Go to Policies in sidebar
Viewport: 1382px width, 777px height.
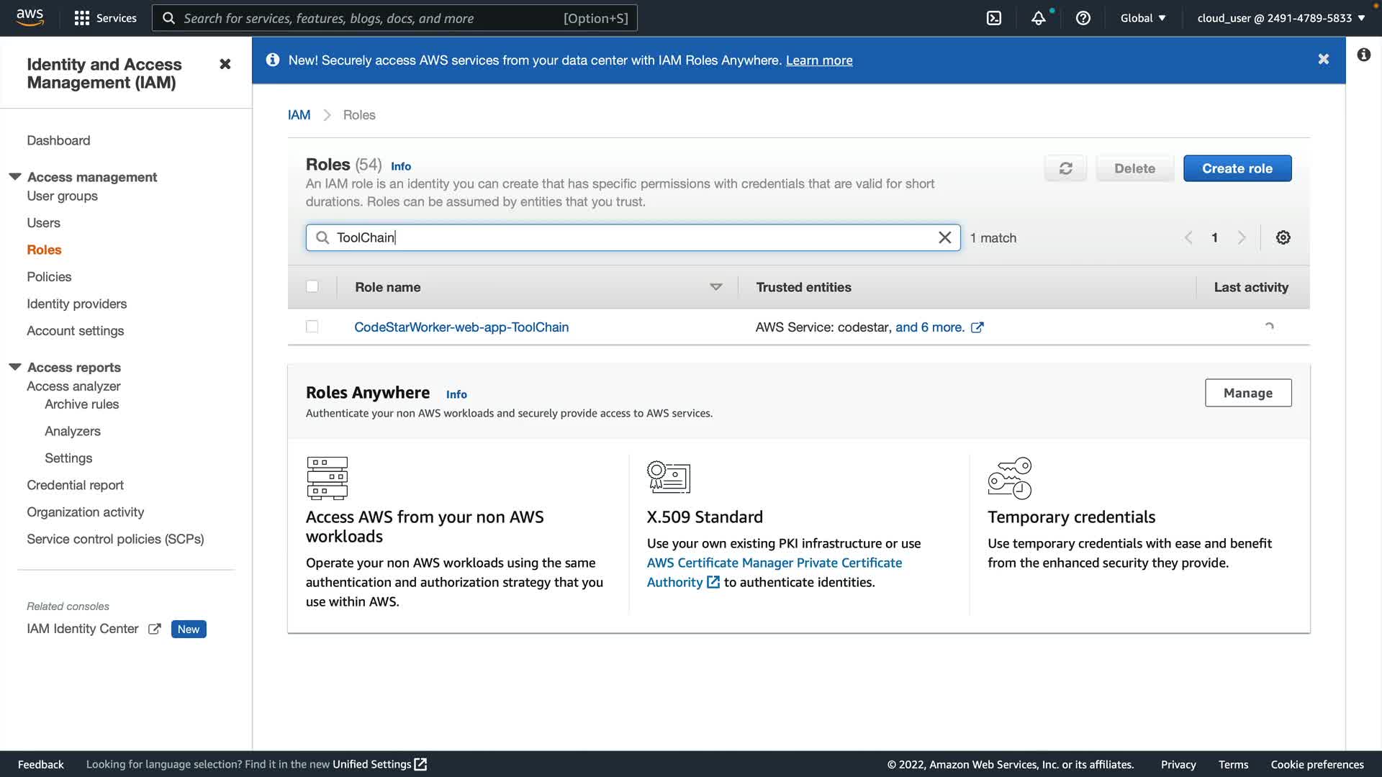click(x=49, y=277)
